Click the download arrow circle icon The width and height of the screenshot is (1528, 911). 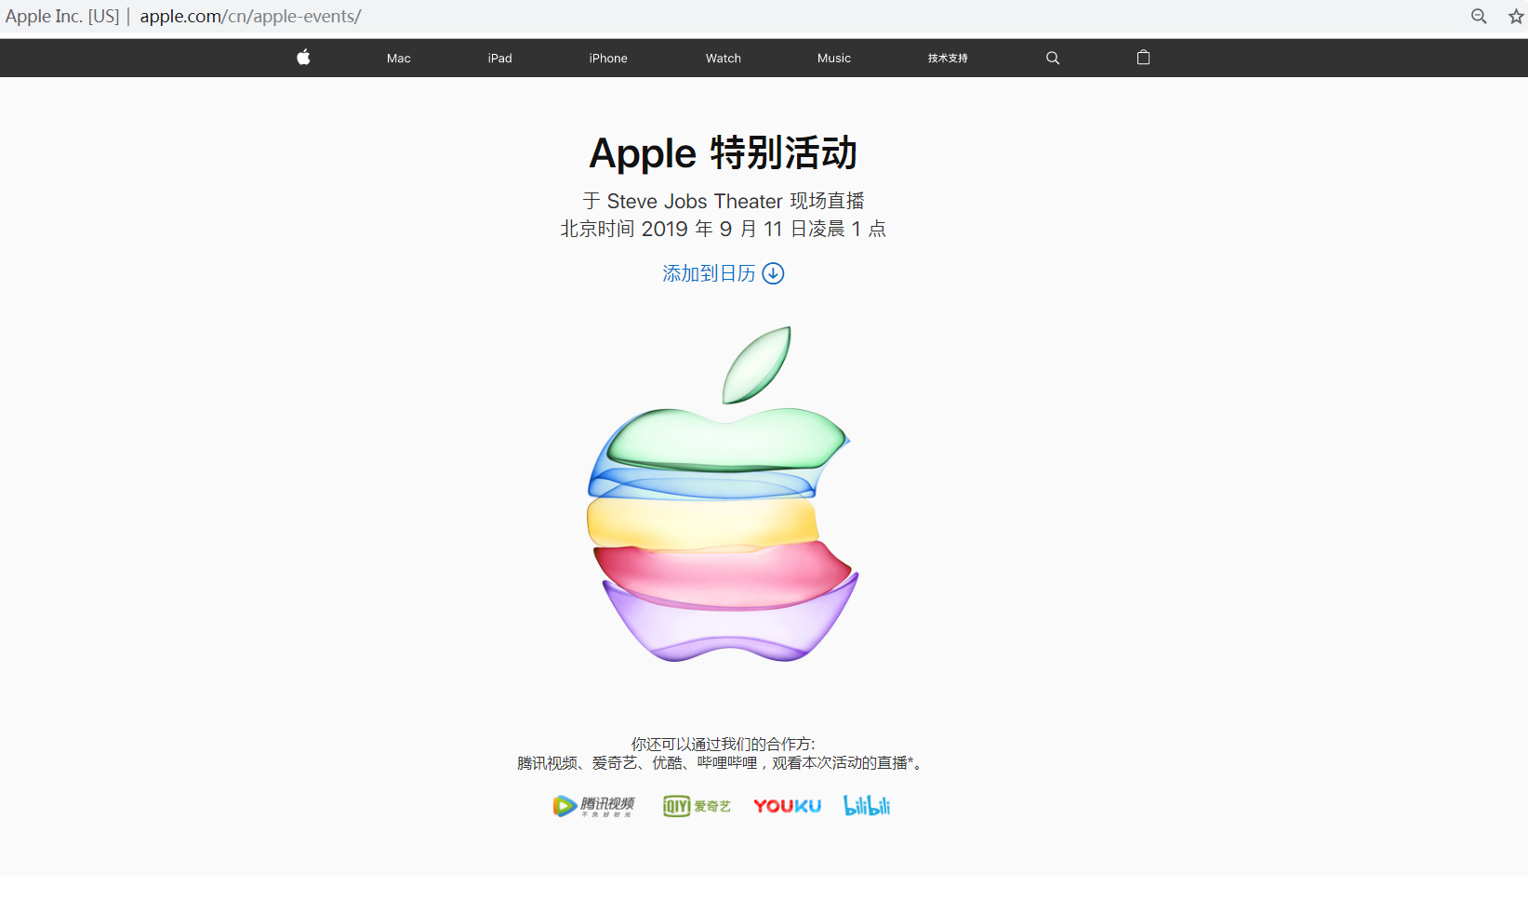click(x=773, y=273)
